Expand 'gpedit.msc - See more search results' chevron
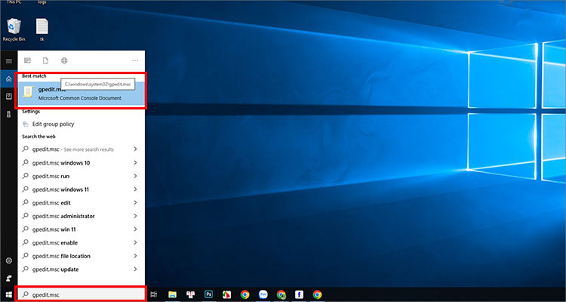566x302 pixels. point(135,149)
